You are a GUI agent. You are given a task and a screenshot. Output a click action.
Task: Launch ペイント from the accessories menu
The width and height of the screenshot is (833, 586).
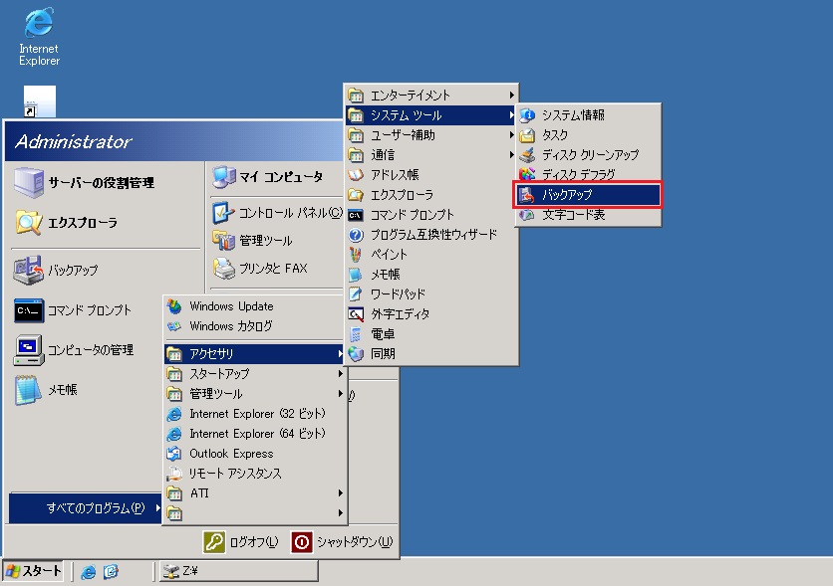(389, 255)
